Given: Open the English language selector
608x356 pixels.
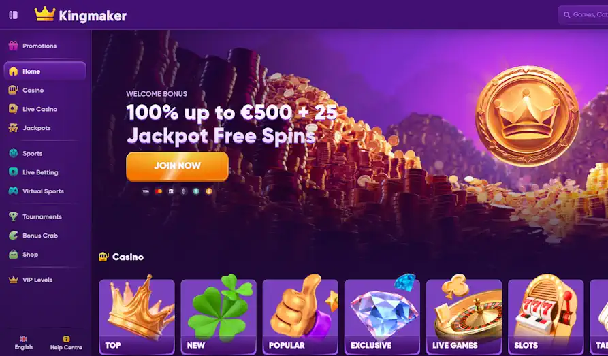Looking at the screenshot, I should pos(24,343).
